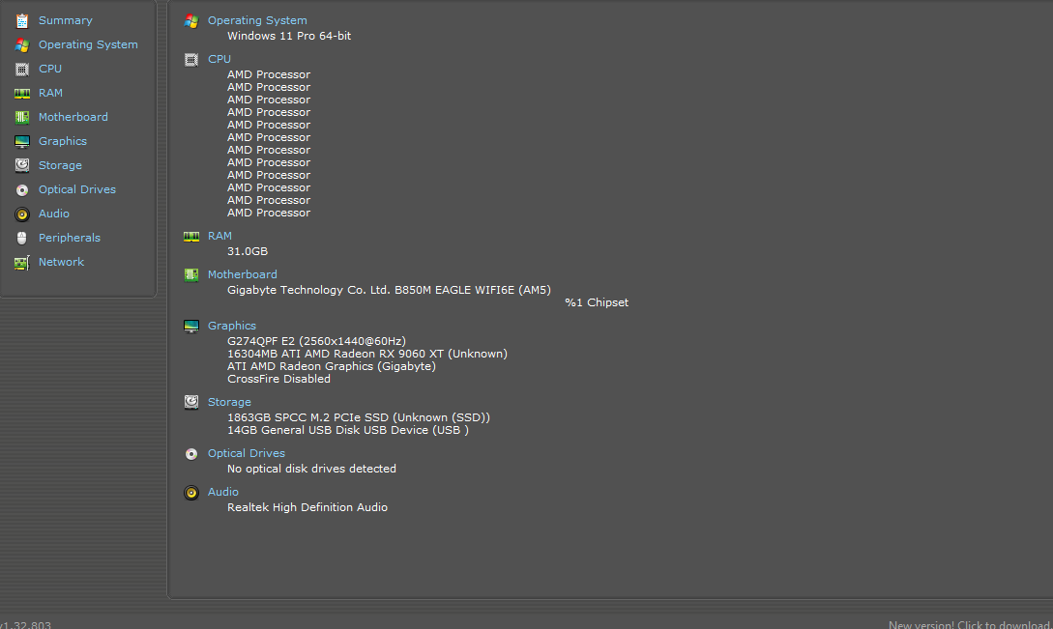
Task: Open Storage in the sidebar
Action: click(x=60, y=166)
